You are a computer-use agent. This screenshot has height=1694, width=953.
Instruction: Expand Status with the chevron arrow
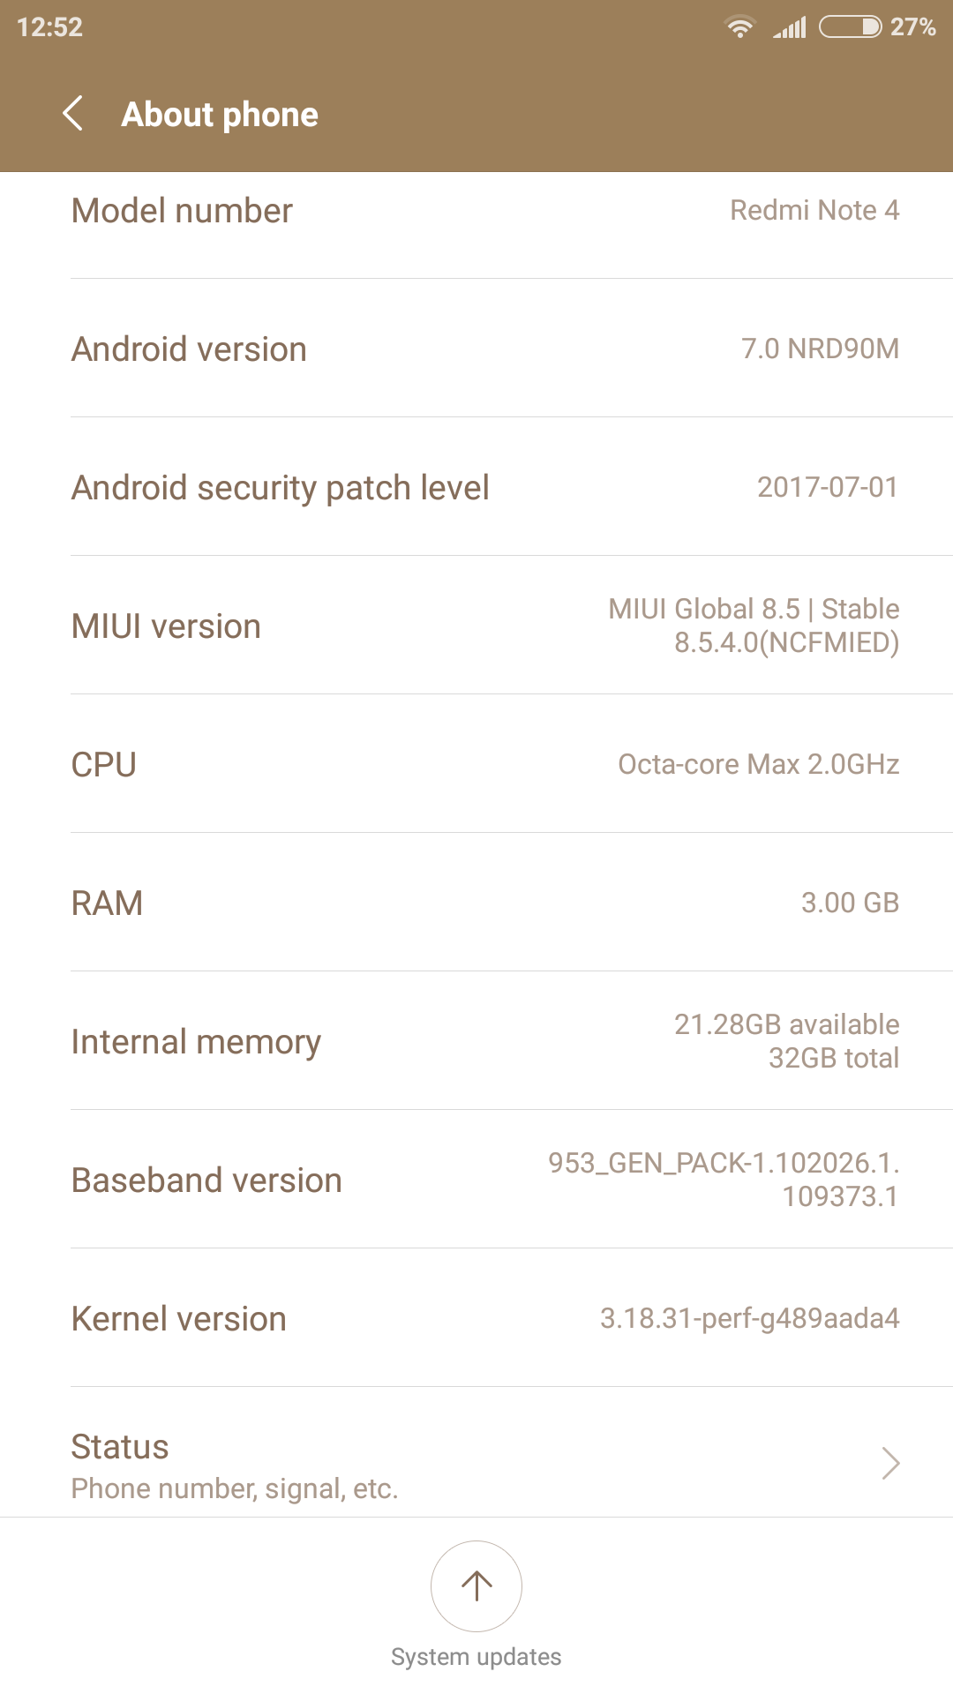(x=890, y=1463)
